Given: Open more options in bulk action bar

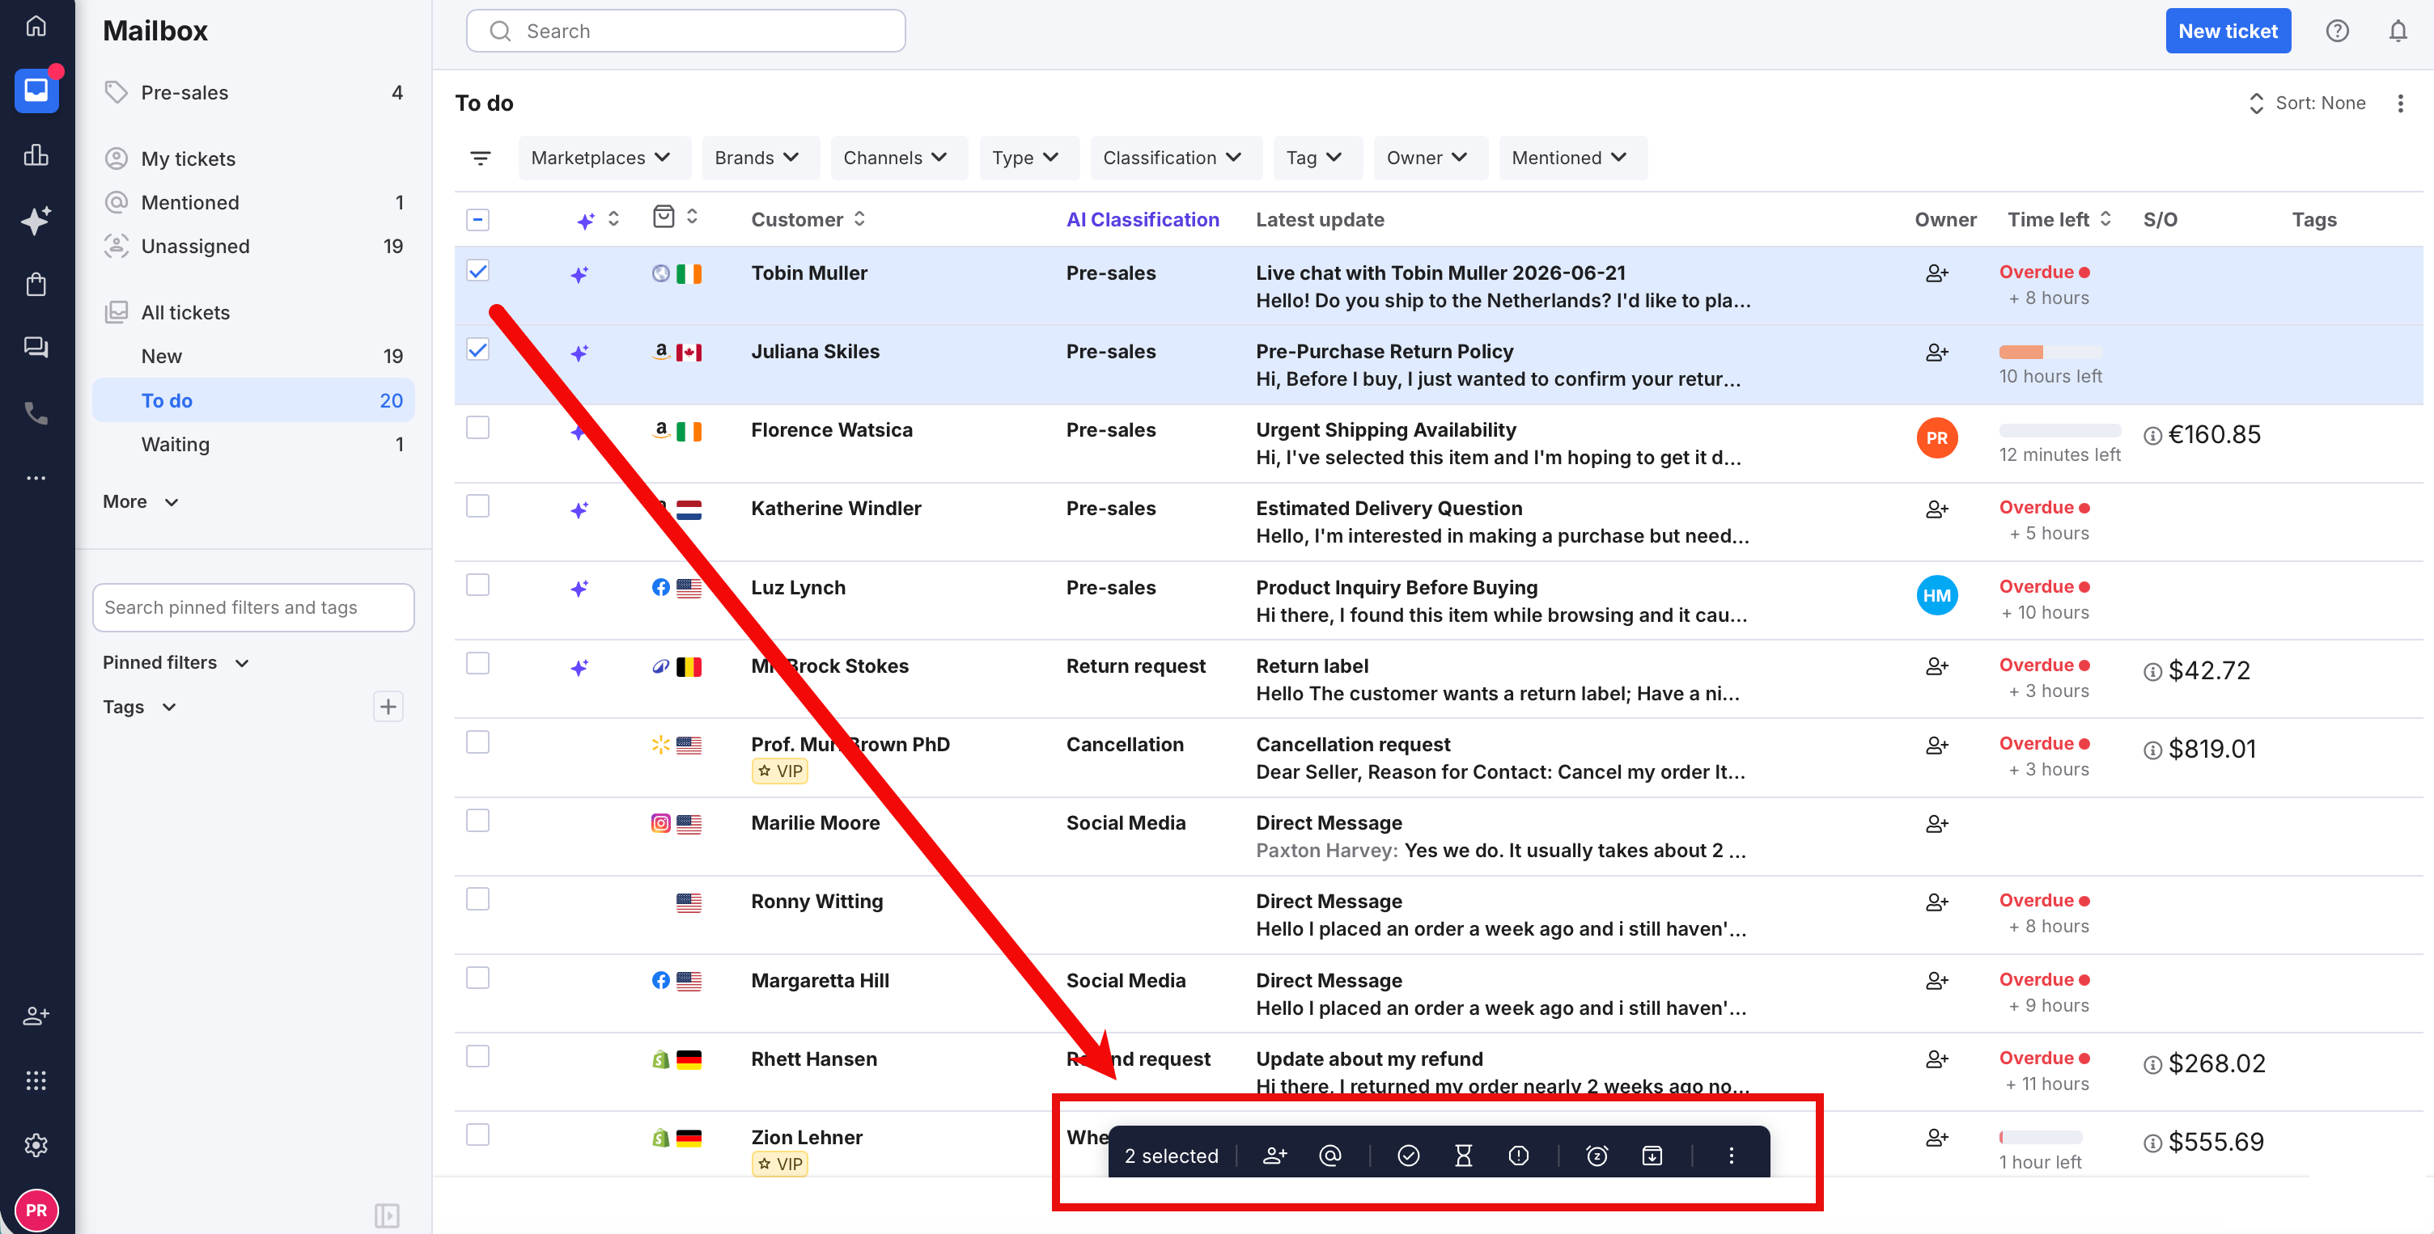Looking at the screenshot, I should [x=1731, y=1156].
